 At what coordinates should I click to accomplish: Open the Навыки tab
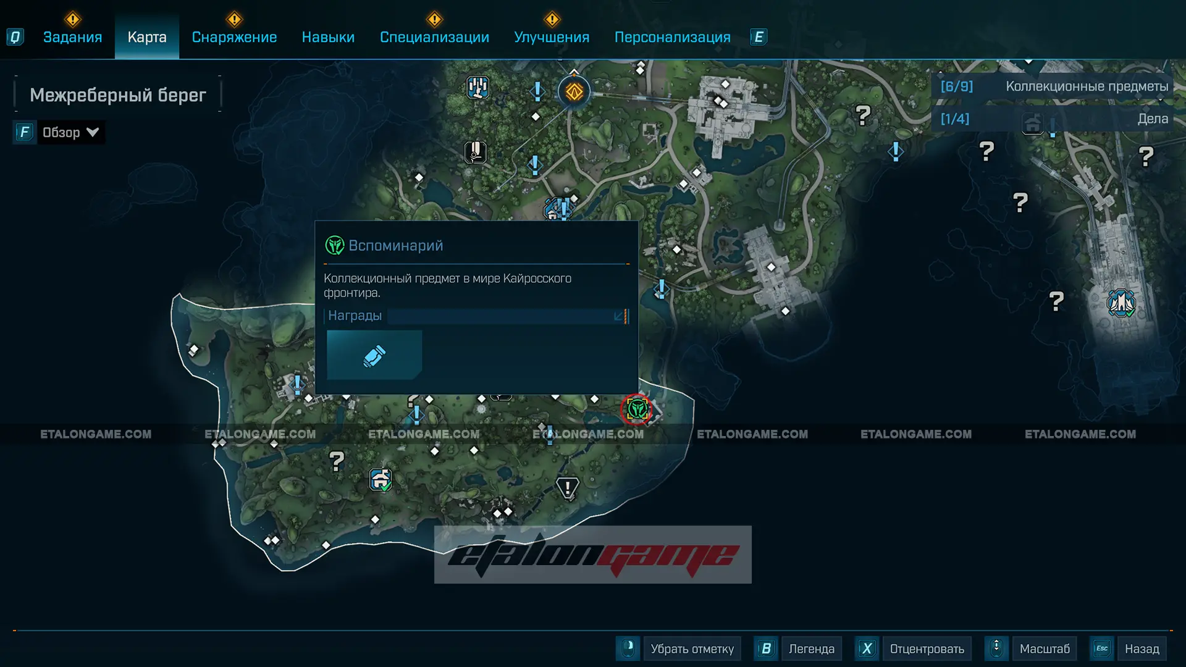(328, 37)
